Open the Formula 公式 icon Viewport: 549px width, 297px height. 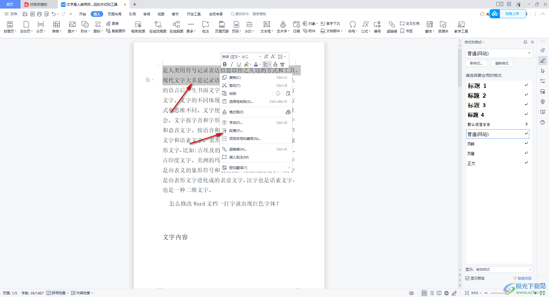pyautogui.click(x=366, y=27)
